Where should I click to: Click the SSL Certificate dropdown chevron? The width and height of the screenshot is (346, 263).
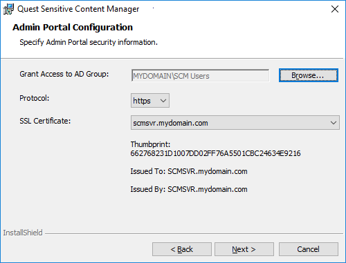pos(334,123)
